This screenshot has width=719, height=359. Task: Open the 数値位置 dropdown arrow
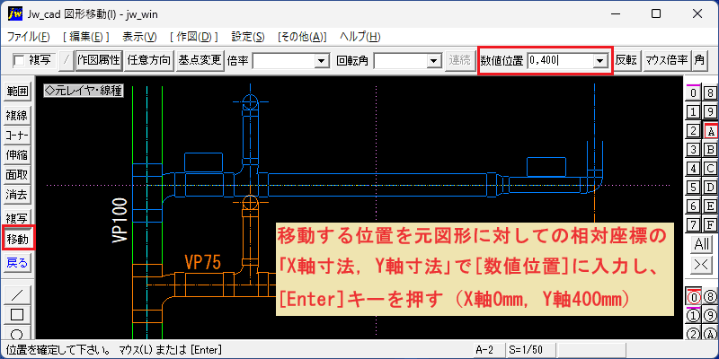pos(599,60)
